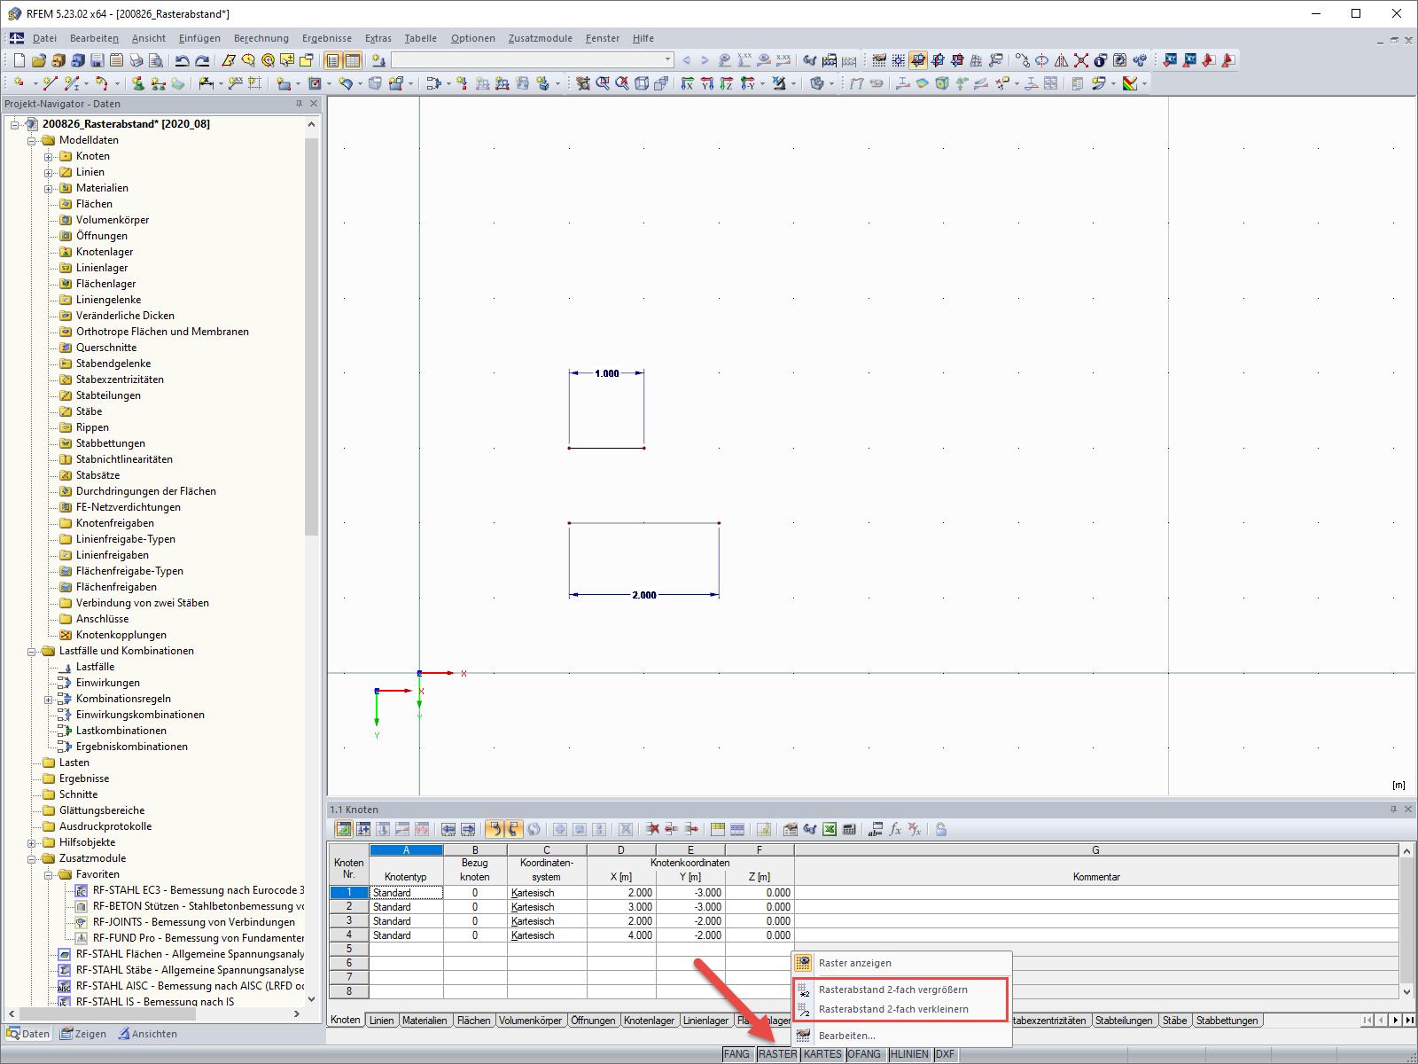The height and width of the screenshot is (1064, 1418).
Task: Collapse the Modelldaten tree node
Action: 32,140
